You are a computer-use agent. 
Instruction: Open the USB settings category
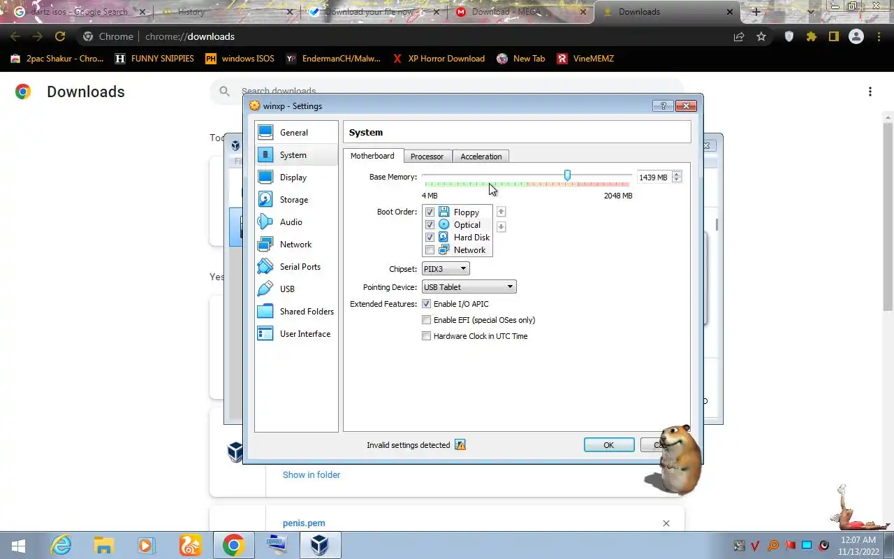click(296, 289)
